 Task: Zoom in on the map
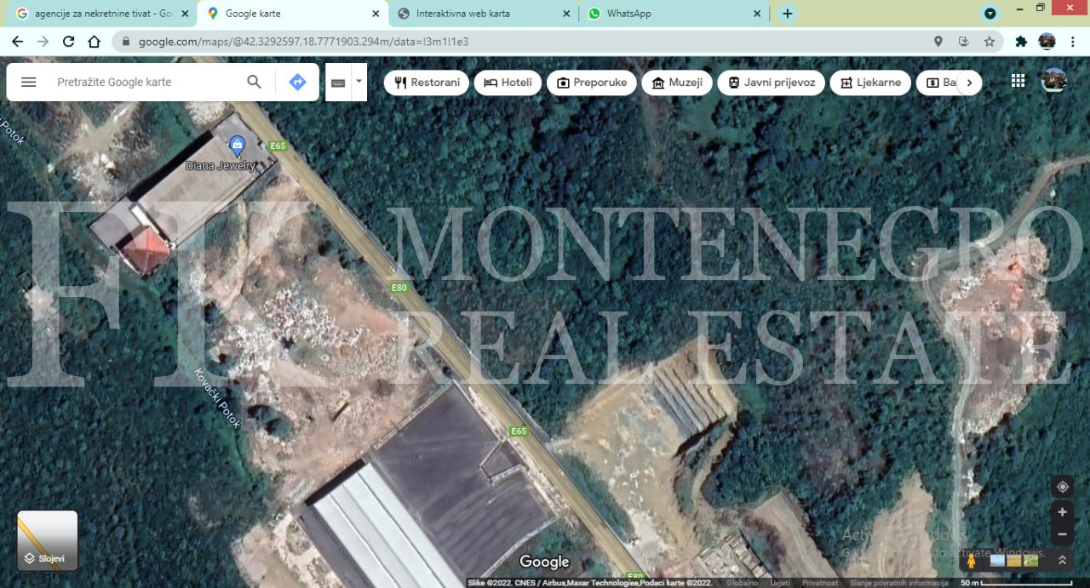1062,512
